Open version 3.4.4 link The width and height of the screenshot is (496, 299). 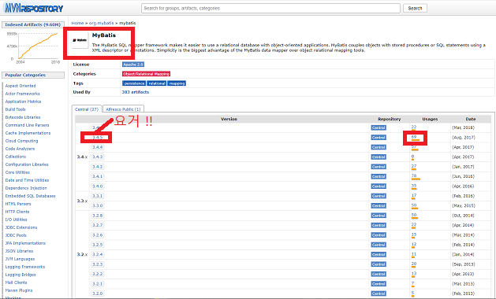[x=98, y=147]
